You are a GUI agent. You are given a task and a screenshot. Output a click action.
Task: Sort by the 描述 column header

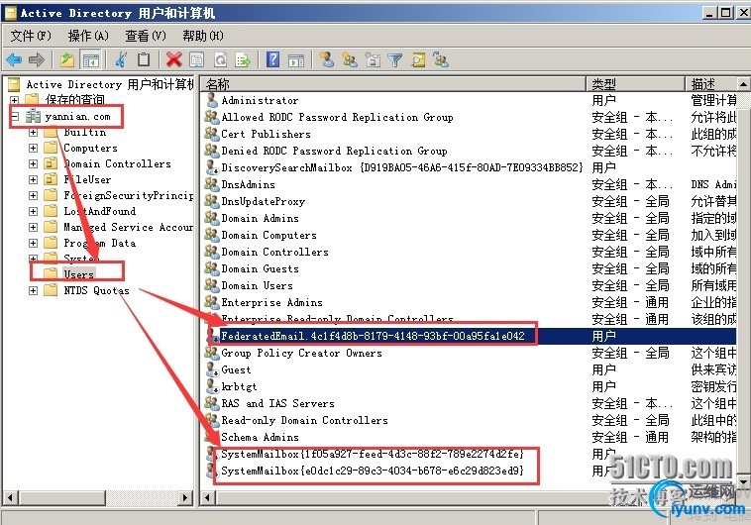(x=711, y=84)
